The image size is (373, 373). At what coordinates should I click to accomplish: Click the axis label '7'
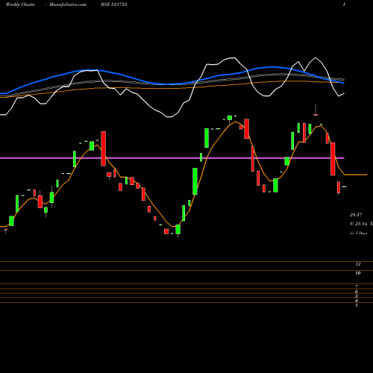[357, 287]
